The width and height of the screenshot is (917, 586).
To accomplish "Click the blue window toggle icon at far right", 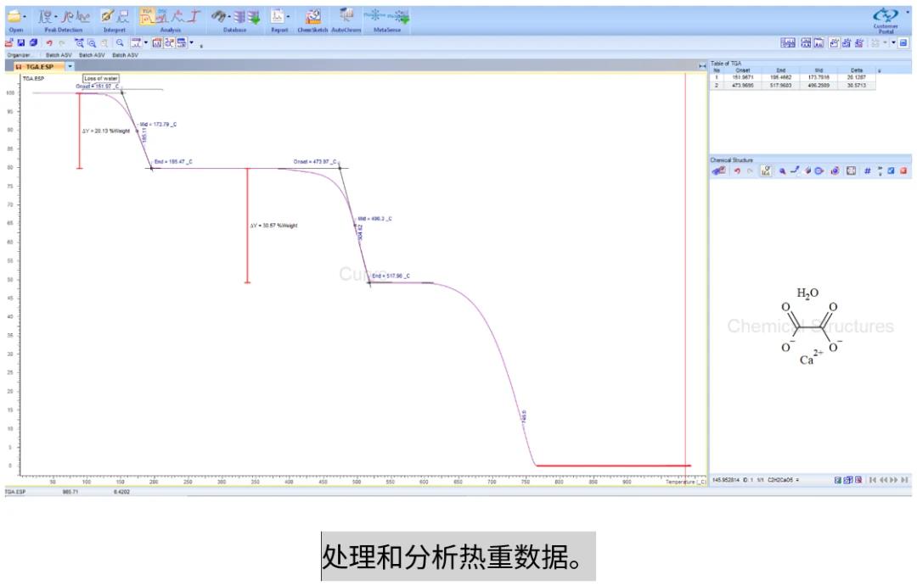I will (903, 42).
